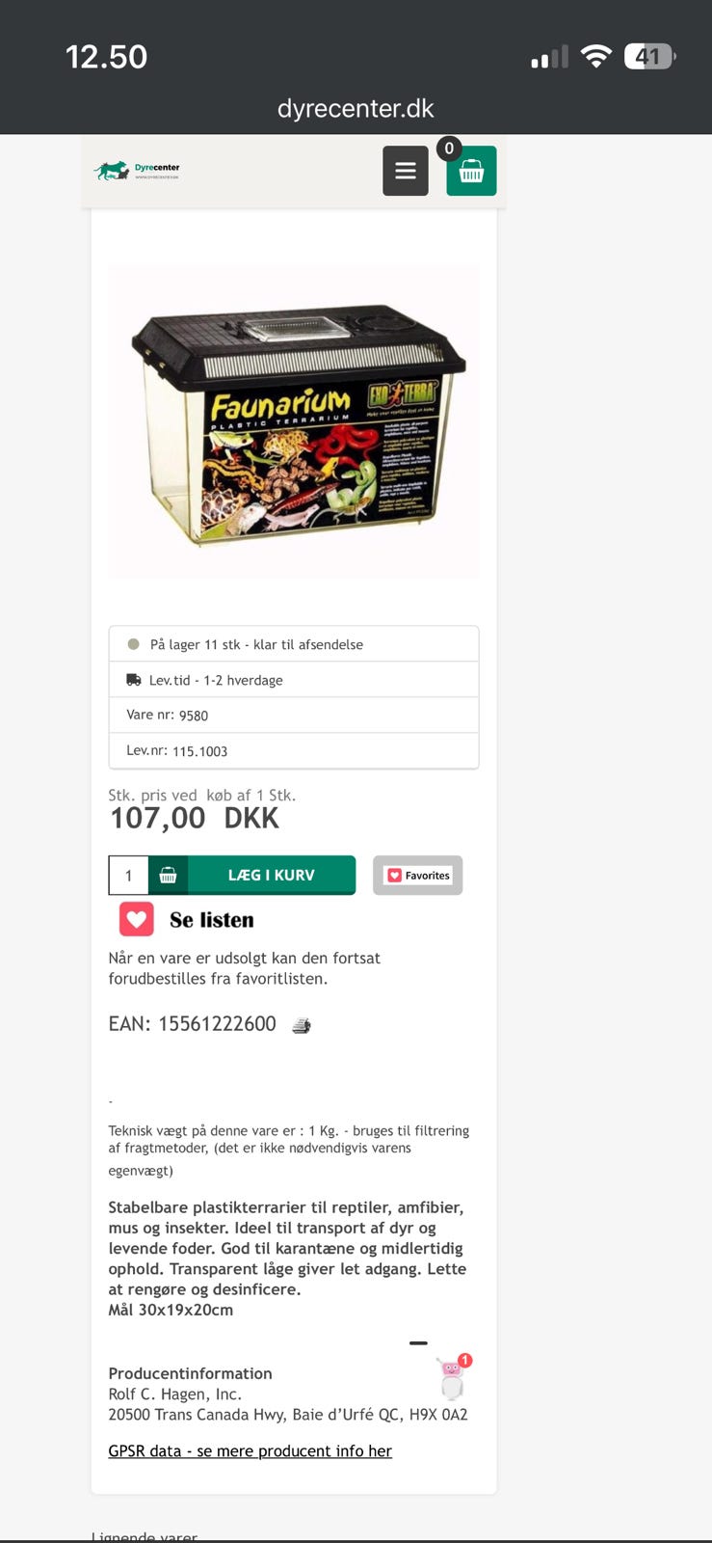Click the quantity input field
This screenshot has height=1543, width=712.
point(128,876)
